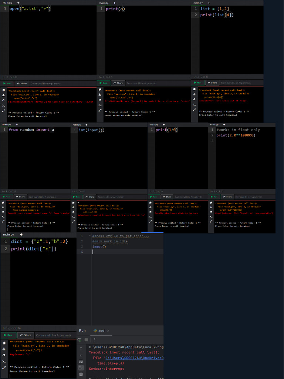
Task: Share the 'from random import a' script
Action: click(x=20, y=197)
